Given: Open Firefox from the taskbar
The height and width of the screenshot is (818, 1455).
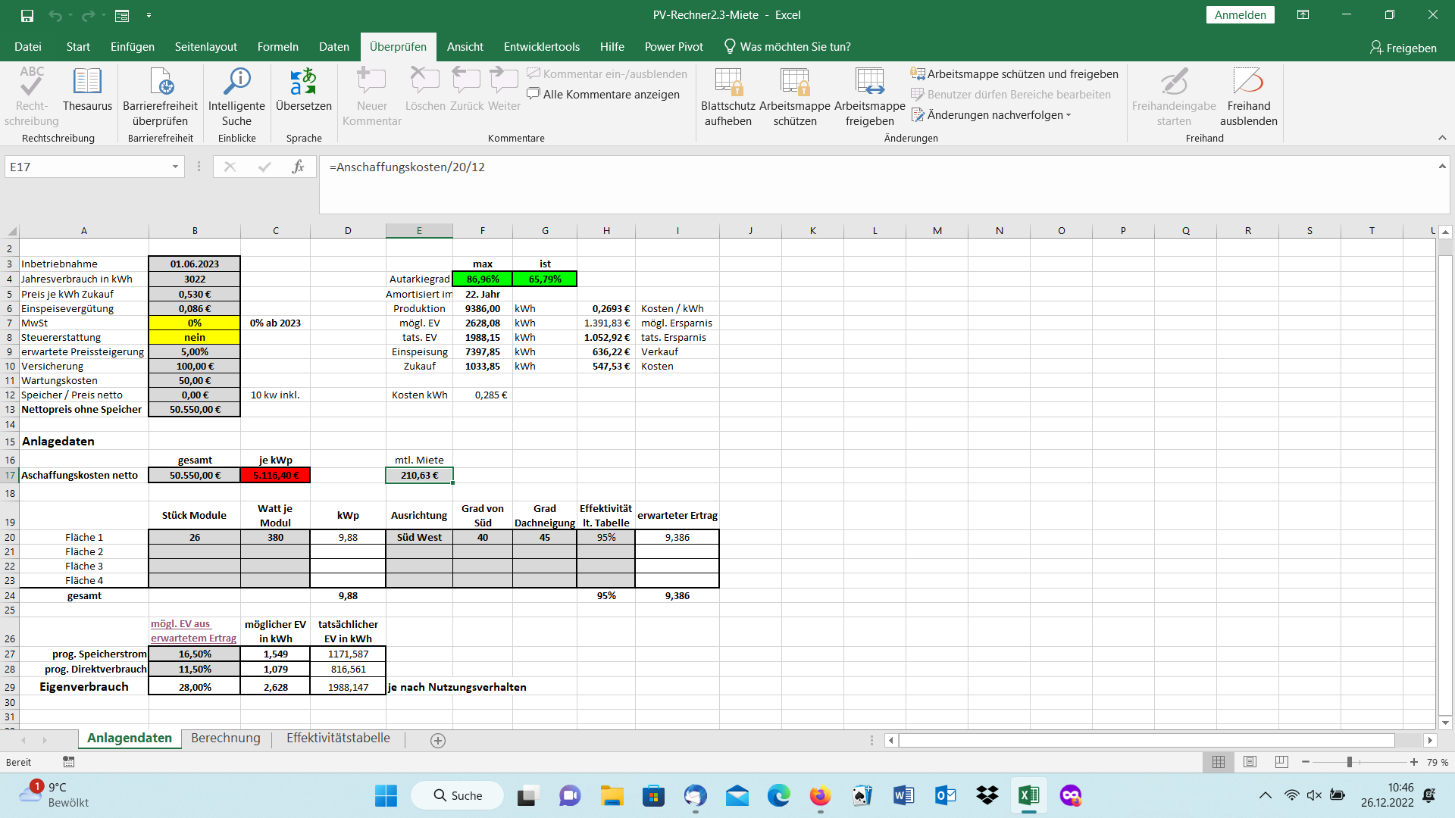Looking at the screenshot, I should click(x=820, y=795).
